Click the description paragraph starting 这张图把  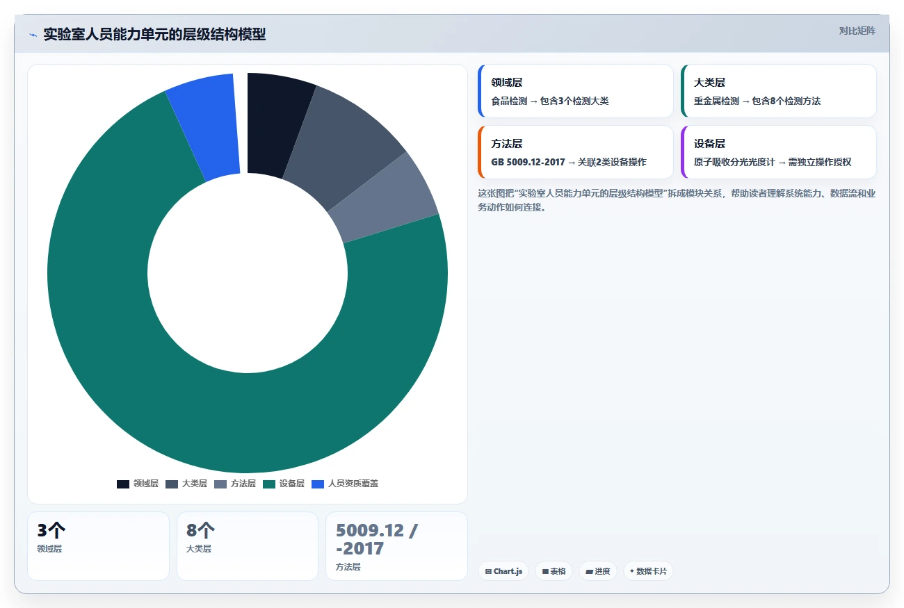point(677,200)
